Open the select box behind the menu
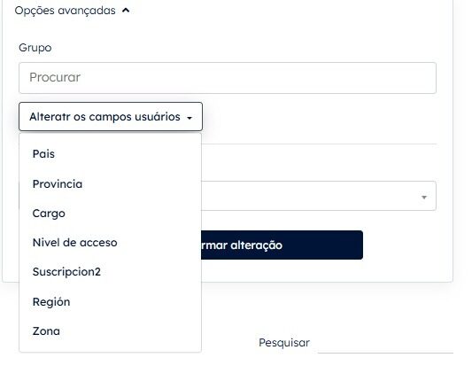Viewport: 472px width, 381px height. (319, 196)
